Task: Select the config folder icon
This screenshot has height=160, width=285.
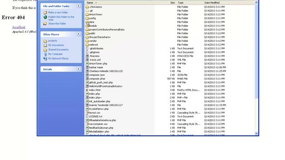Action: [x=87, y=18]
